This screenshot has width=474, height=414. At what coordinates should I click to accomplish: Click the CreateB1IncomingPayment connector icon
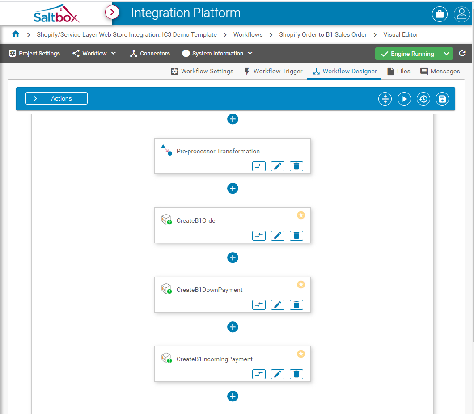pyautogui.click(x=166, y=358)
